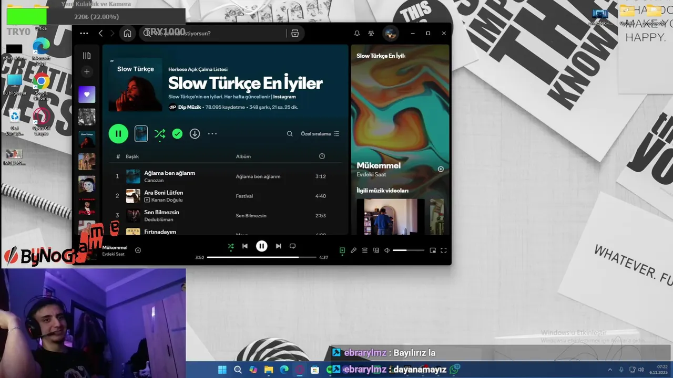This screenshot has height=378, width=673.
Task: Go forward in Spotify navigation
Action: click(x=112, y=33)
